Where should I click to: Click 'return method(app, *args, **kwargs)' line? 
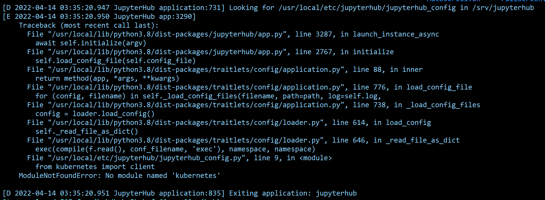(x=107, y=78)
